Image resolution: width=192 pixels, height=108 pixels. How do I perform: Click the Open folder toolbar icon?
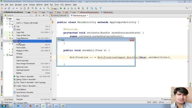click(2, 8)
